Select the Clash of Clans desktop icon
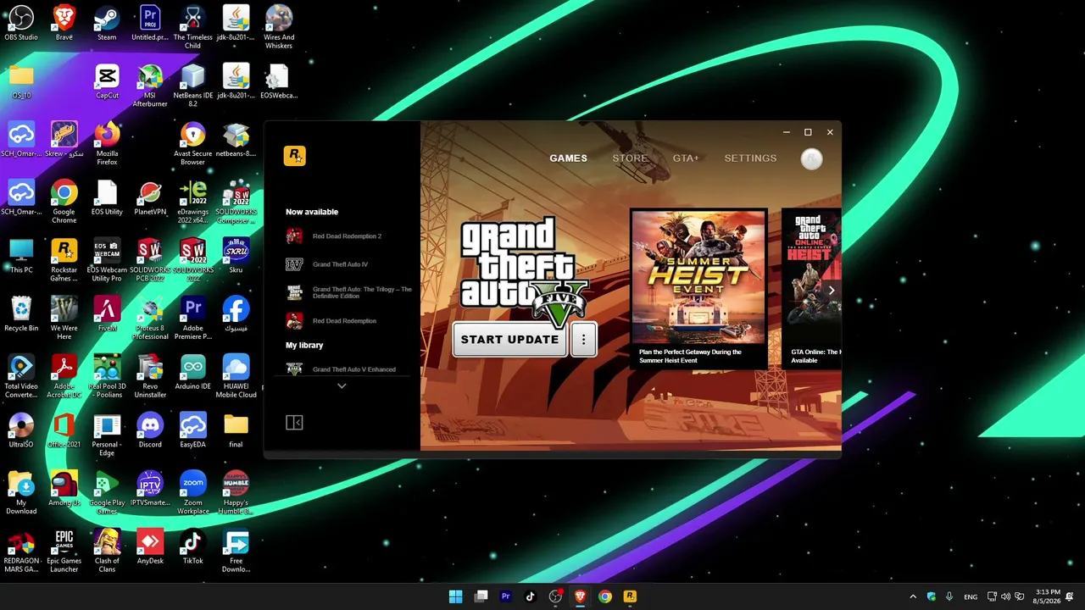Image resolution: width=1085 pixels, height=610 pixels. [x=107, y=551]
